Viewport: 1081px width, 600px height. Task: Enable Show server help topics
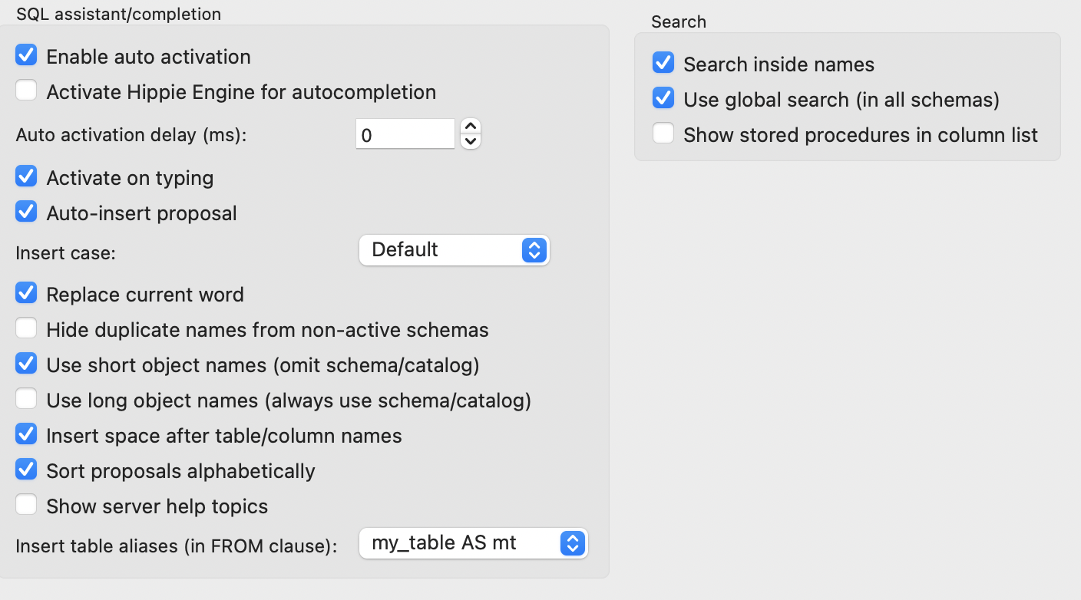click(x=25, y=504)
